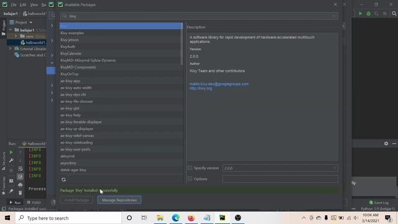Viewport: 398px width, 224px height.
Task: Clear the kivy search with X icon
Action: pyautogui.click(x=335, y=16)
